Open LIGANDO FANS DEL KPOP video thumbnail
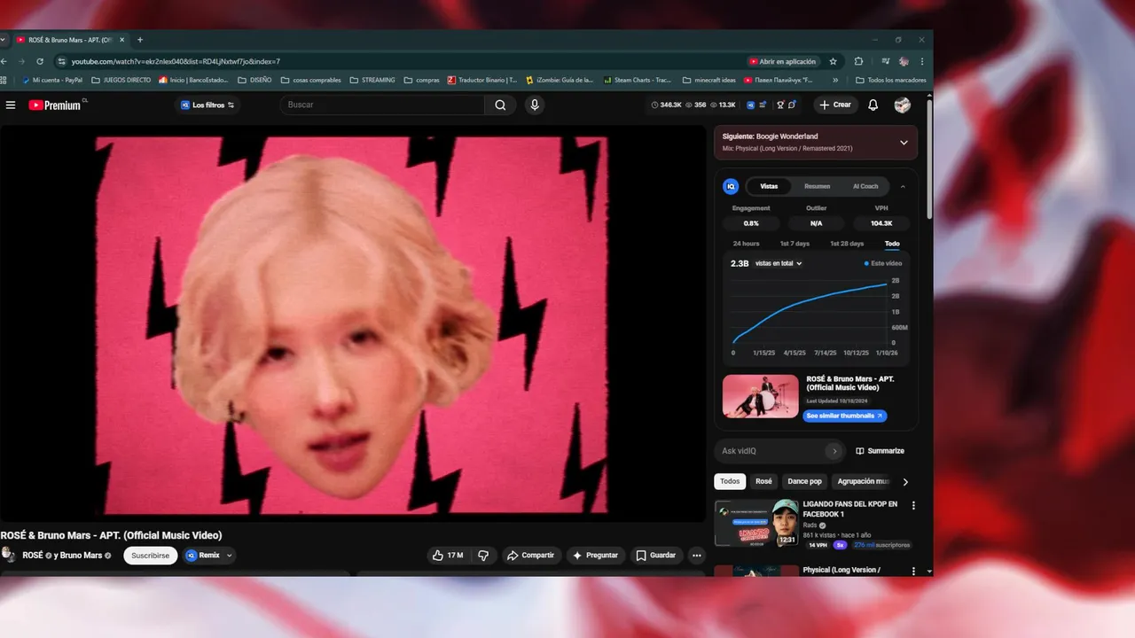The width and height of the screenshot is (1135, 638). [x=756, y=524]
